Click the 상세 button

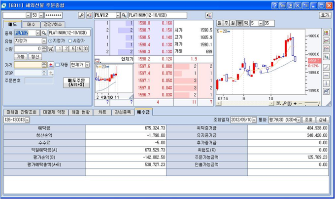(322, 120)
